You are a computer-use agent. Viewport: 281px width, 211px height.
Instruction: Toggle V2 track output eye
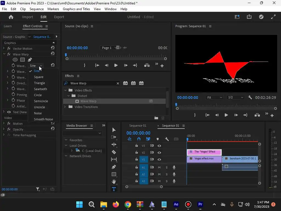pos(159,152)
